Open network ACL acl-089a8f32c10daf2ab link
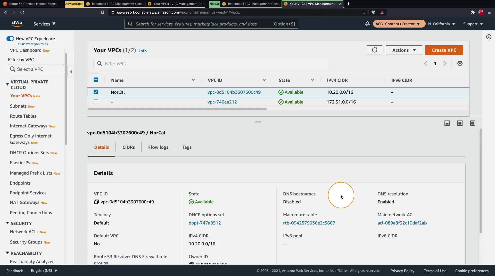 (x=402, y=223)
